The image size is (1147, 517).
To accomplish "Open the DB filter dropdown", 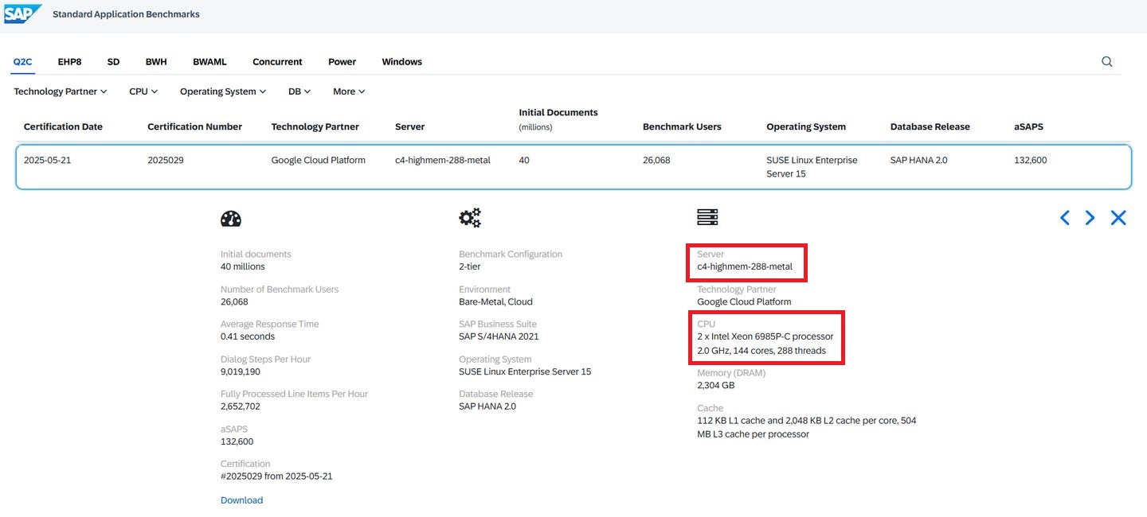I will [299, 91].
